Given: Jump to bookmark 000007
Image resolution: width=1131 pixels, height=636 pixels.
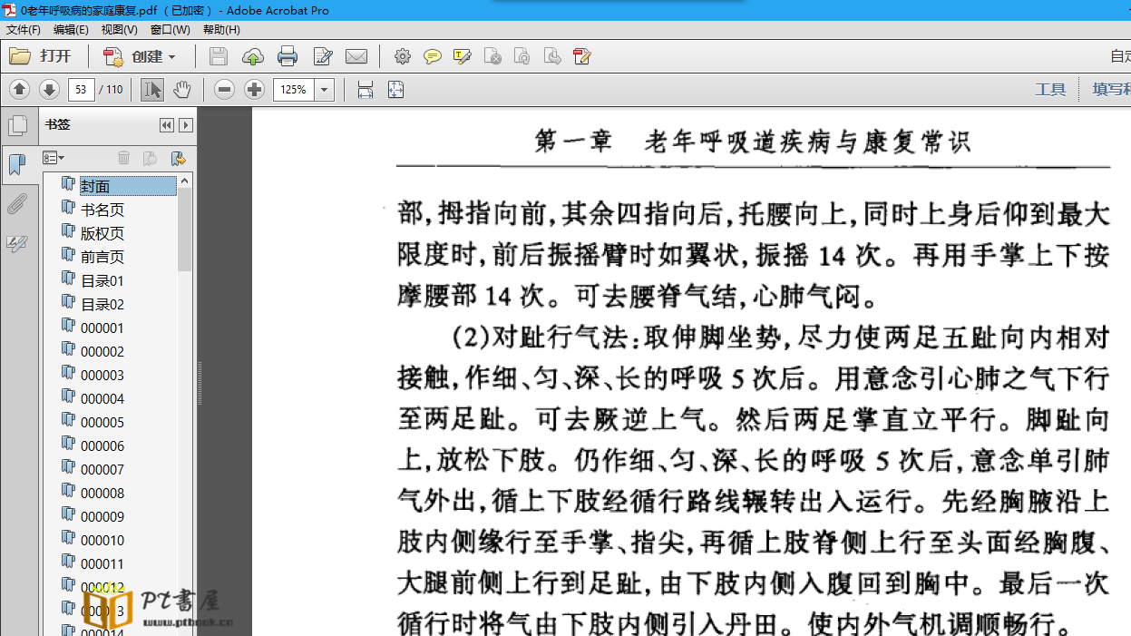Looking at the screenshot, I should (x=102, y=469).
